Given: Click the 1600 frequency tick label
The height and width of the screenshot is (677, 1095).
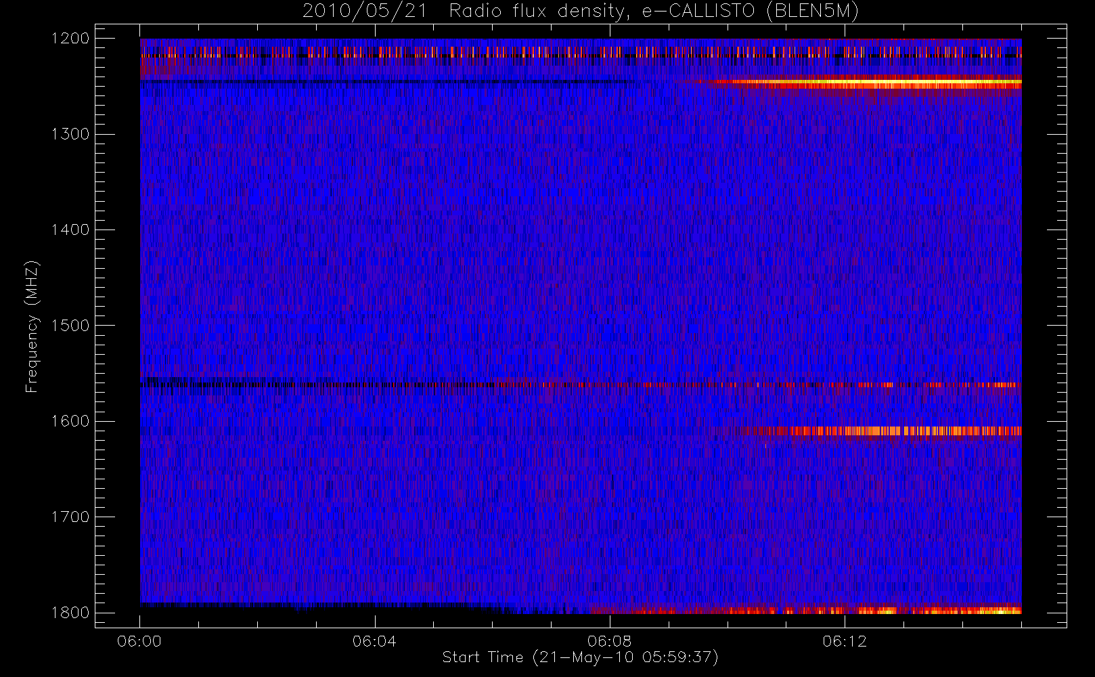Looking at the screenshot, I should (x=70, y=421).
